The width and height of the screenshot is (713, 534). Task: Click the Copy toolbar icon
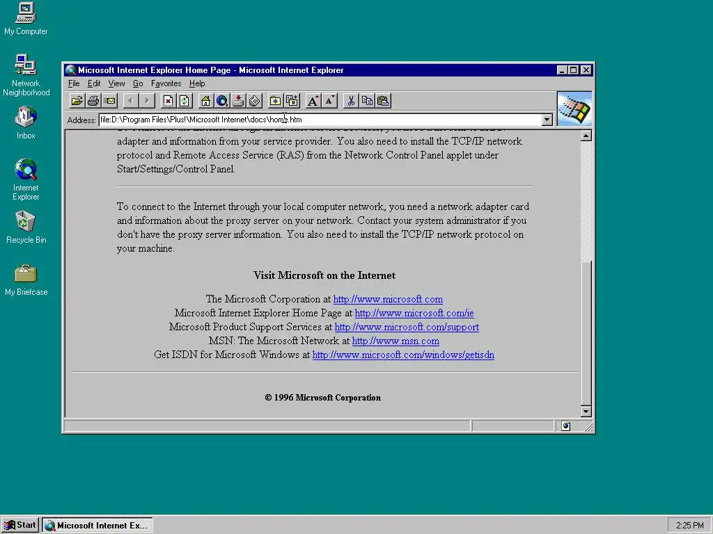(x=367, y=101)
